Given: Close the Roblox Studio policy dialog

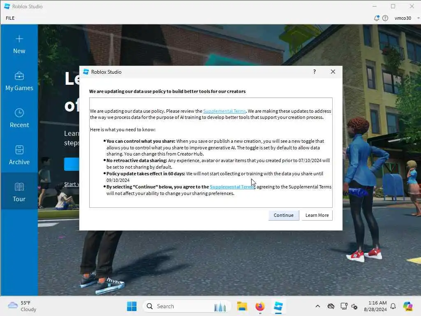Looking at the screenshot, I should pos(333,72).
